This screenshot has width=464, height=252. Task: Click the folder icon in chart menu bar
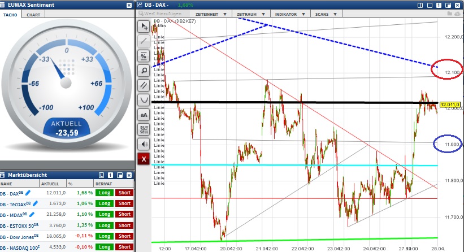click(x=450, y=14)
